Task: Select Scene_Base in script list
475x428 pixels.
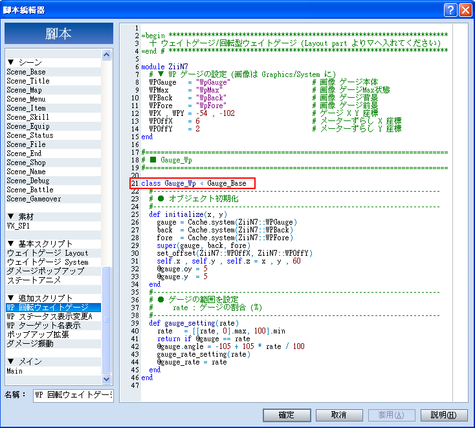Action: pos(53,72)
